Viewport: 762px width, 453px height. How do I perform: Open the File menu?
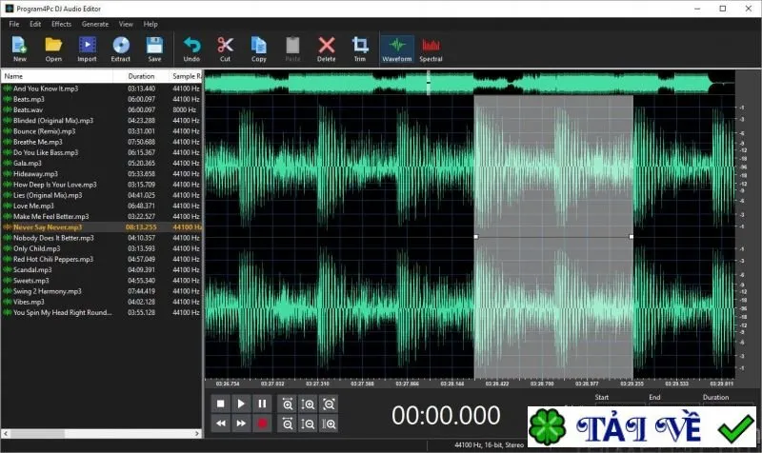pos(14,24)
